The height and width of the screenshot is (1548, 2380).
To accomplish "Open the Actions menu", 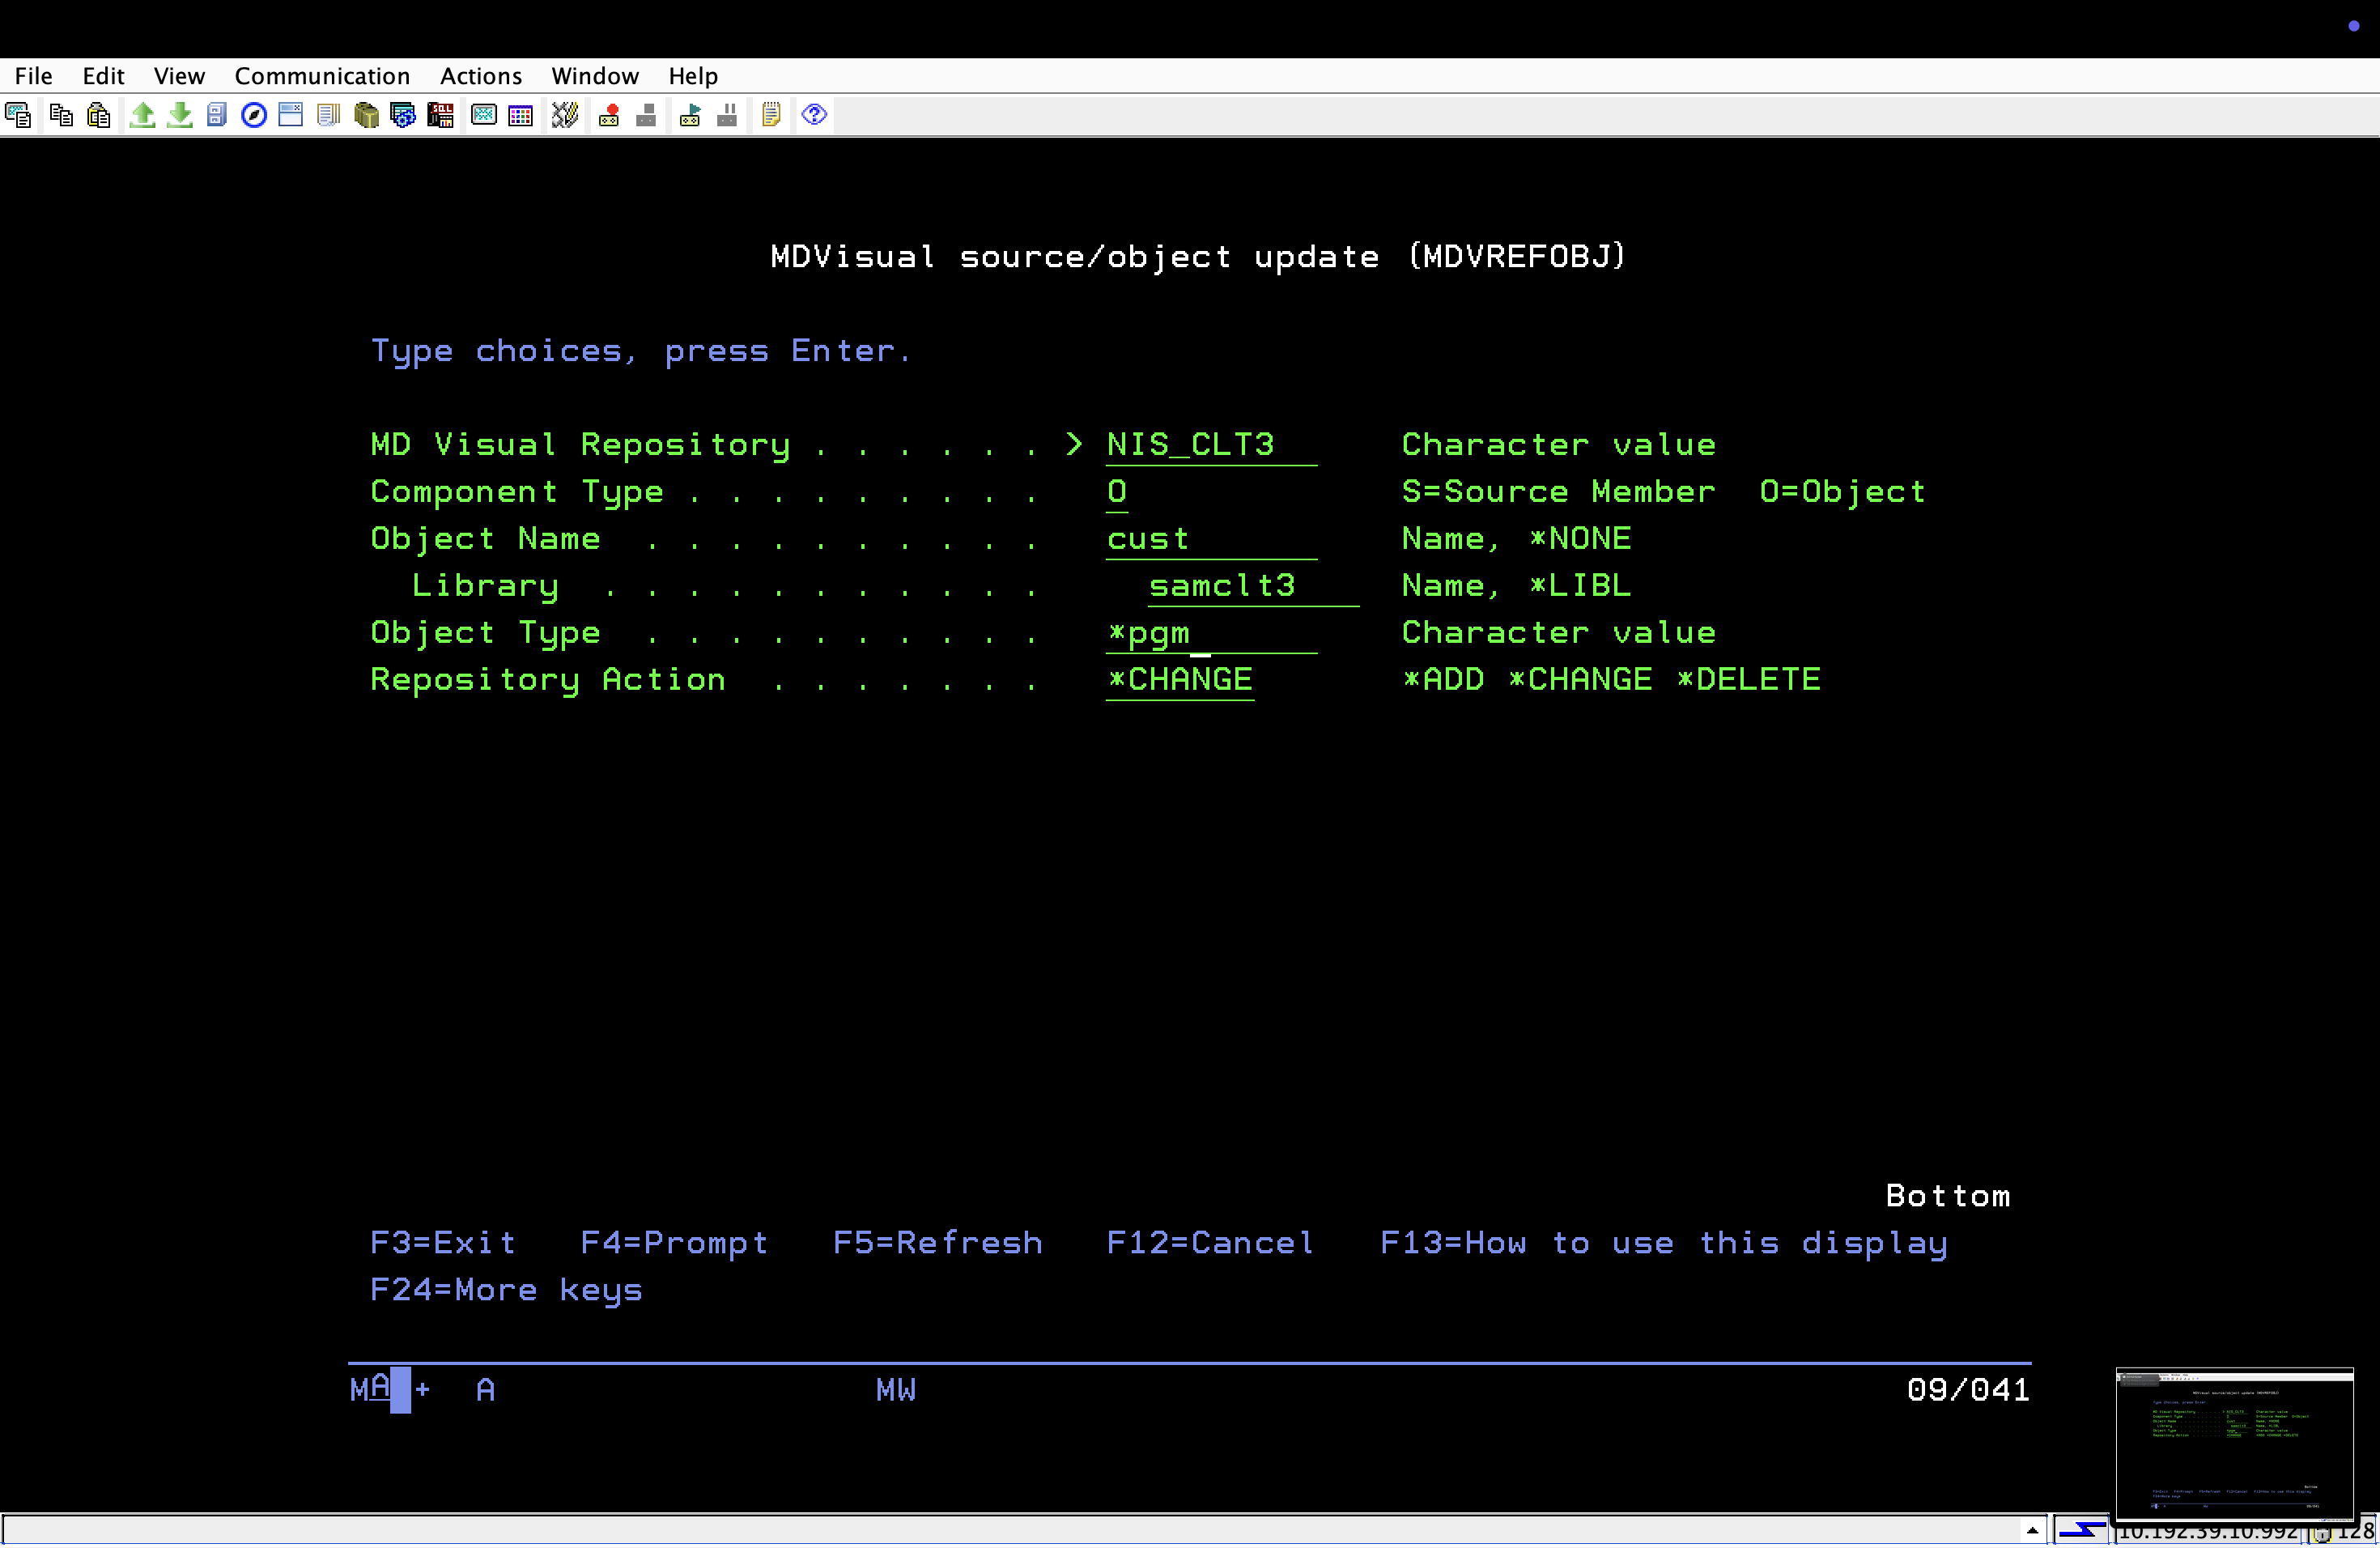I will (481, 76).
